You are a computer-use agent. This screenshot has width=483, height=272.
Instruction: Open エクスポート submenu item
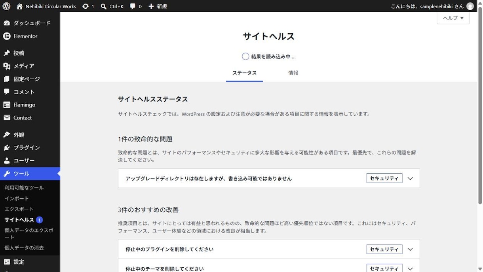tap(19, 209)
